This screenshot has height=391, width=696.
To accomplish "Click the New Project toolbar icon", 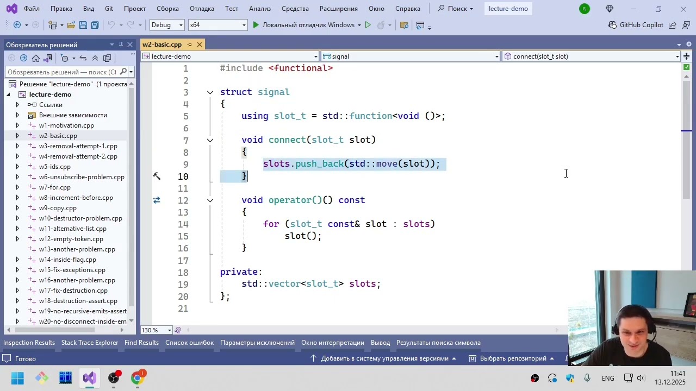I will click(53, 25).
